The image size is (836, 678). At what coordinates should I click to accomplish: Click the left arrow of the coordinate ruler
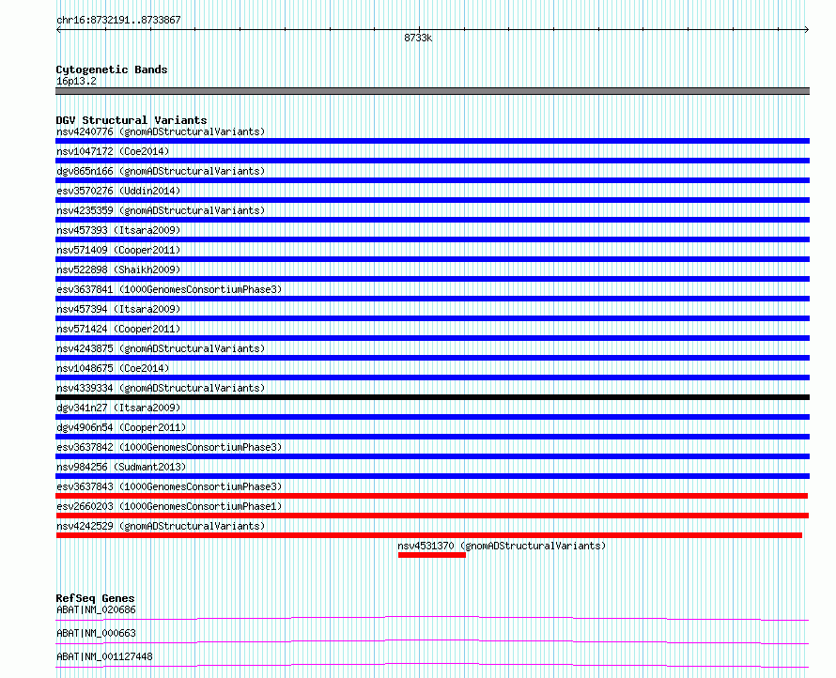(x=58, y=30)
